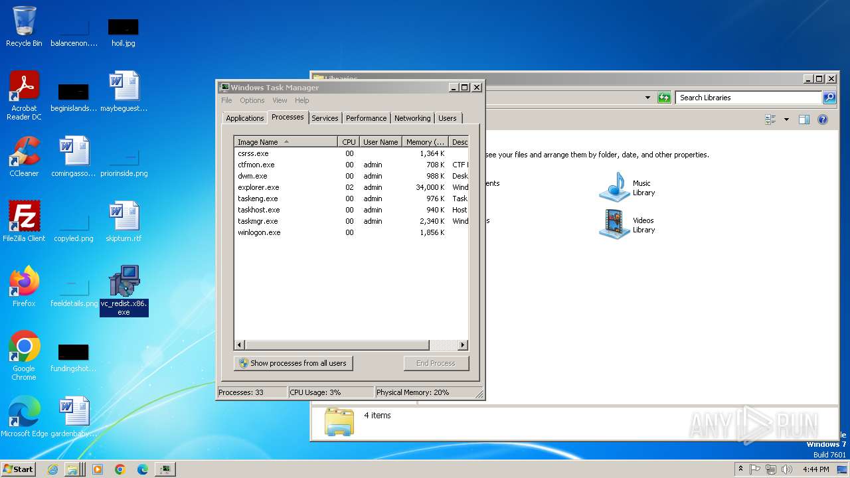Launch Firefox from the desktop
850x478 pixels.
point(24,287)
